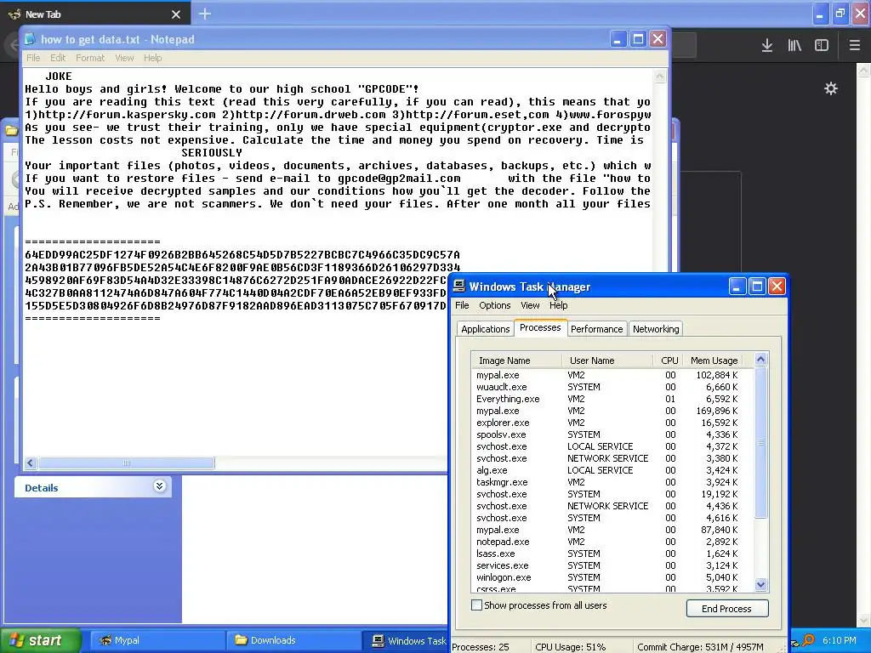Click Notepad horizontal scroll left arrow
Viewport: 871px width, 653px height.
[31, 463]
